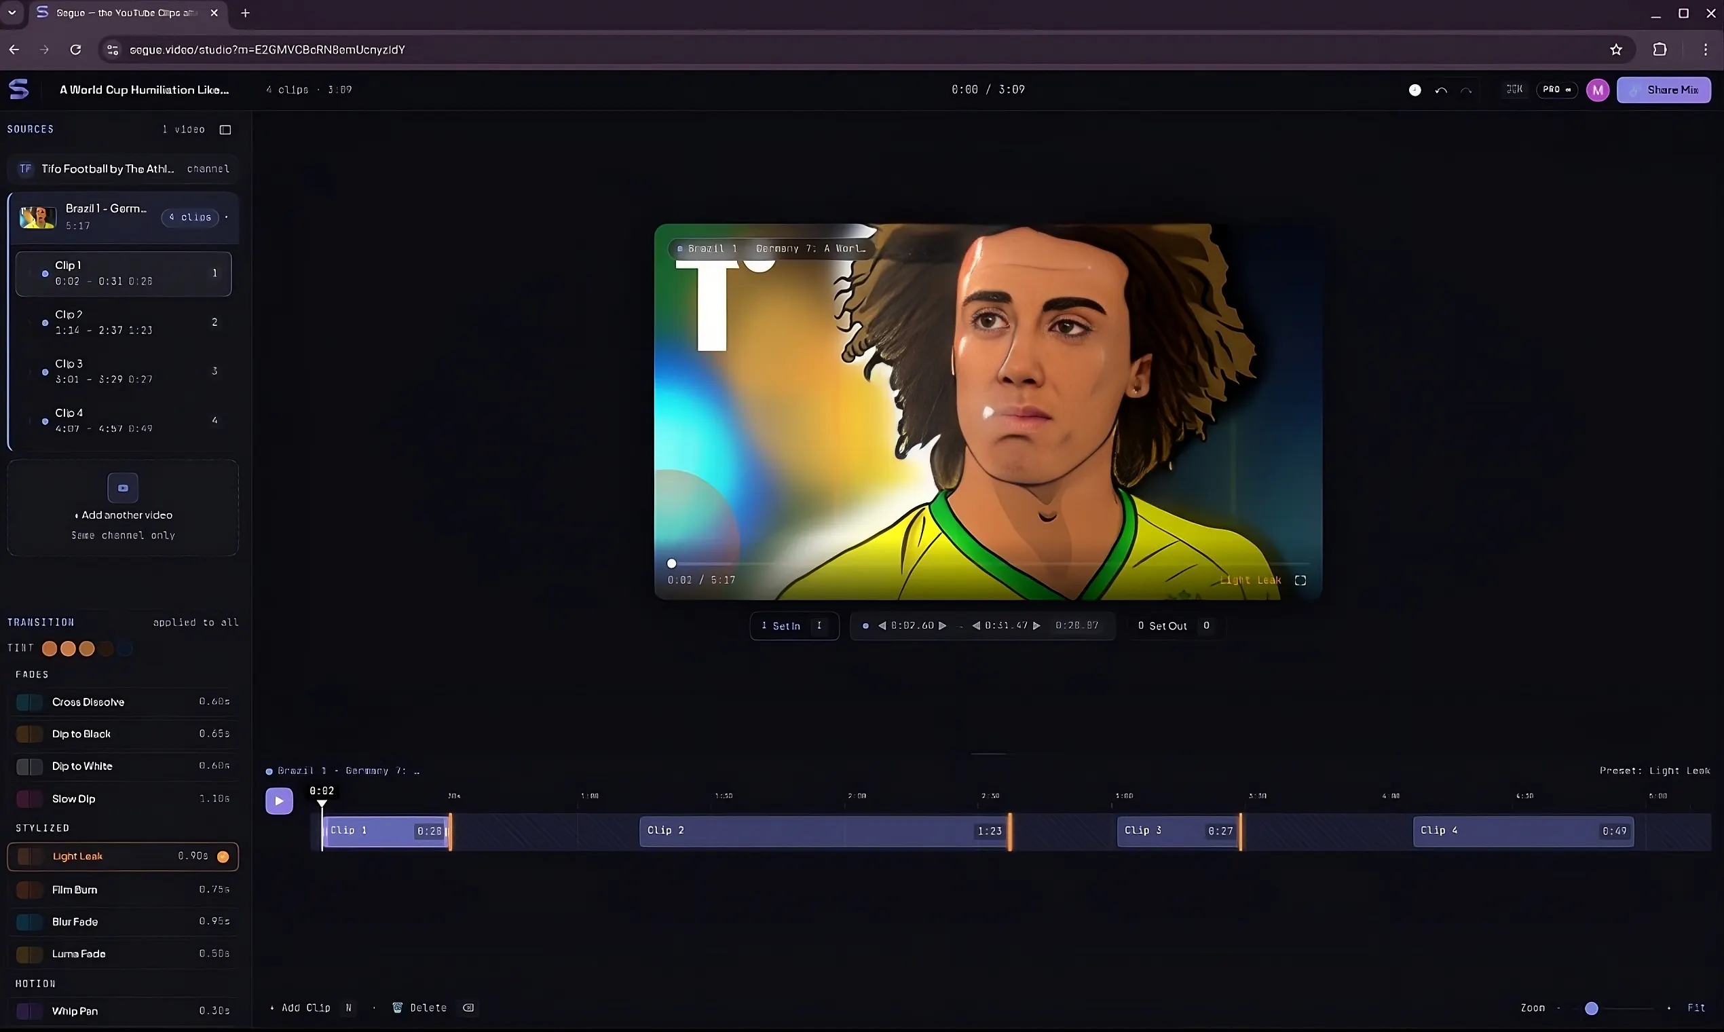Open the clock history icon in the header
The height and width of the screenshot is (1032, 1724).
click(1414, 90)
